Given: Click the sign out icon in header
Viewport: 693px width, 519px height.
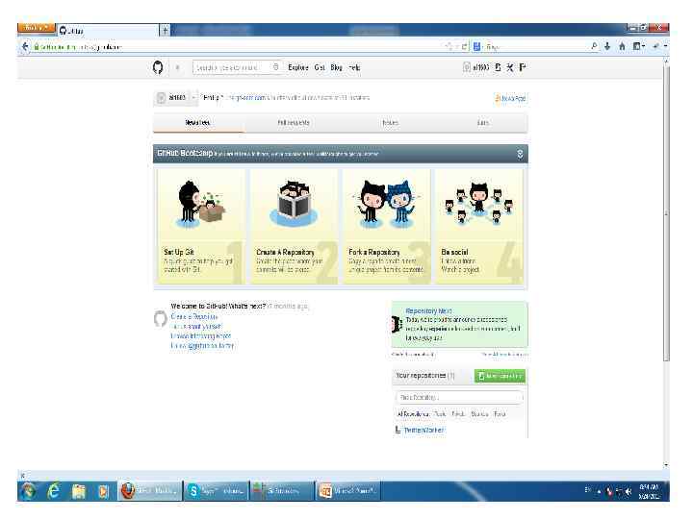Looking at the screenshot, I should pos(523,67).
